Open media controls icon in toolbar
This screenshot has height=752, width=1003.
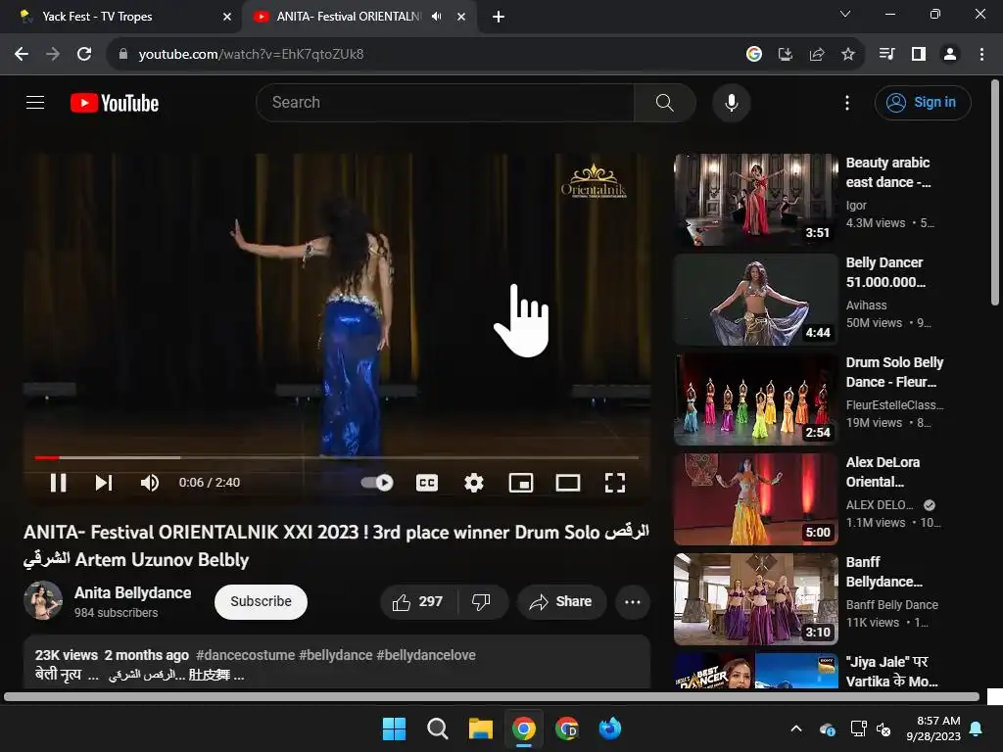[886, 55]
